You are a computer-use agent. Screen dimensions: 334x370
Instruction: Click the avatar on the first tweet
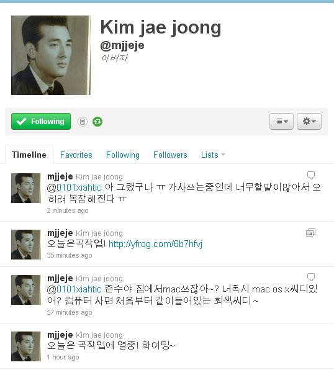26,188
